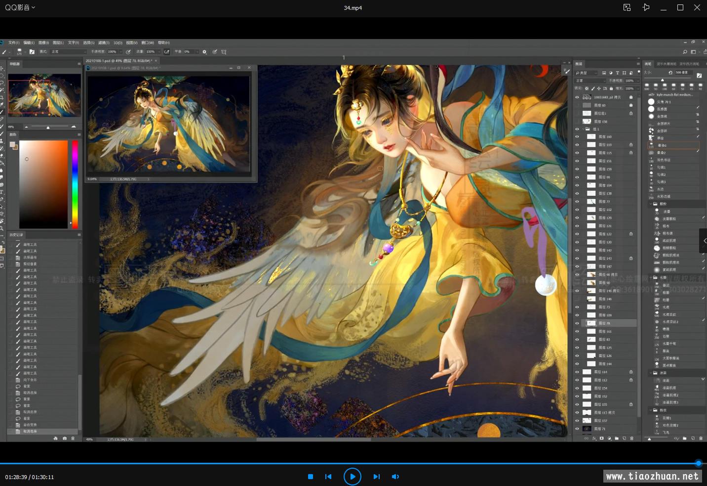707x486 pixels.
Task: Mute the player volume speaker icon
Action: [395, 477]
